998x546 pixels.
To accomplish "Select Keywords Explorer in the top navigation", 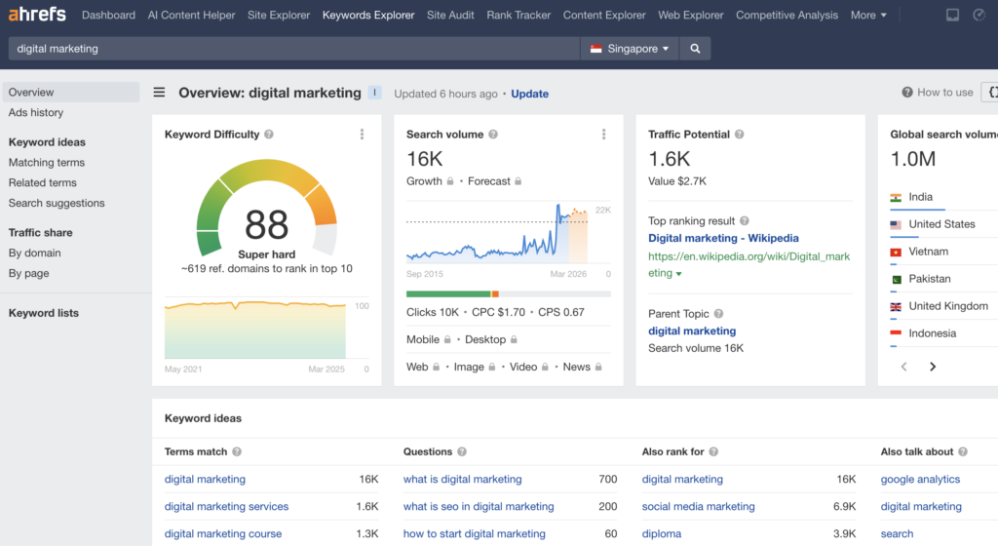I will click(x=368, y=15).
